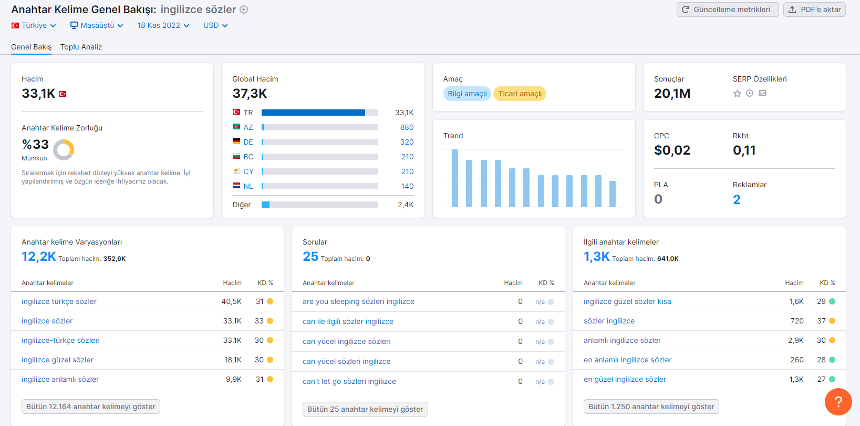Click the SERP video play icon
The image size is (860, 426).
[750, 93]
